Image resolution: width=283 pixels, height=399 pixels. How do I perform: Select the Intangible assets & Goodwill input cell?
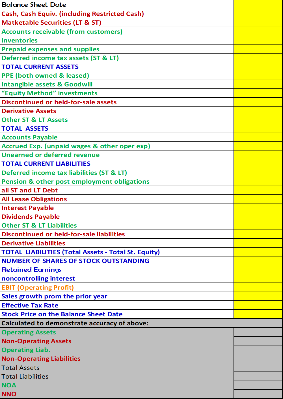[258, 84]
